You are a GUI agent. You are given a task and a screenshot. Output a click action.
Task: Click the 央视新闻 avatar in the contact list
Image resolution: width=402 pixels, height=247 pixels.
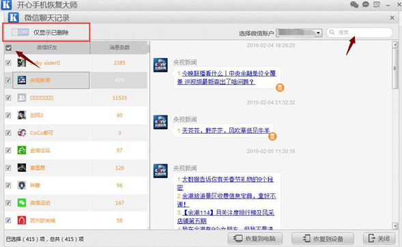coord(22,80)
